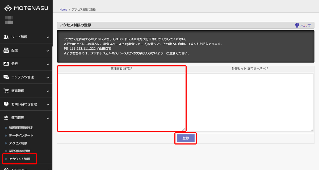
Task: Expand the 分析 section chevron
Action: [x=48, y=64]
